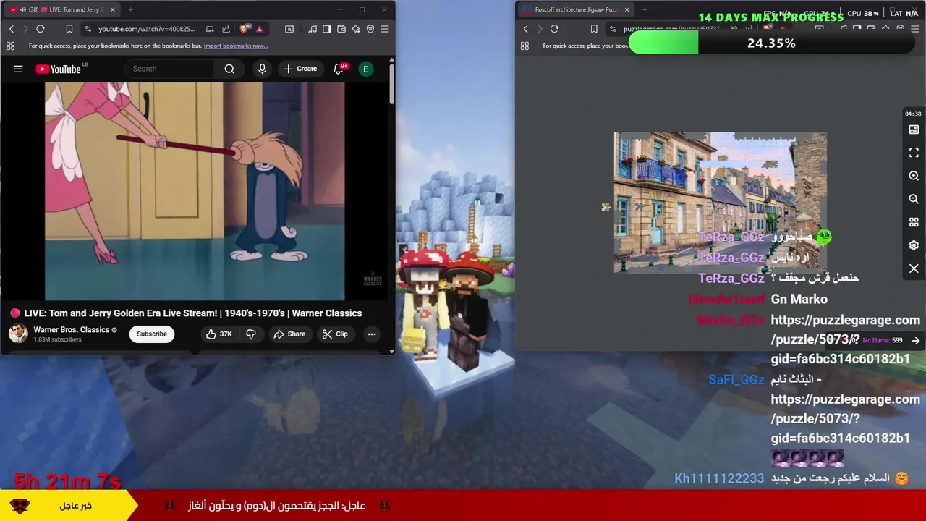
Task: Open Brave VPN shield icon in YouTube window
Action: (370, 29)
